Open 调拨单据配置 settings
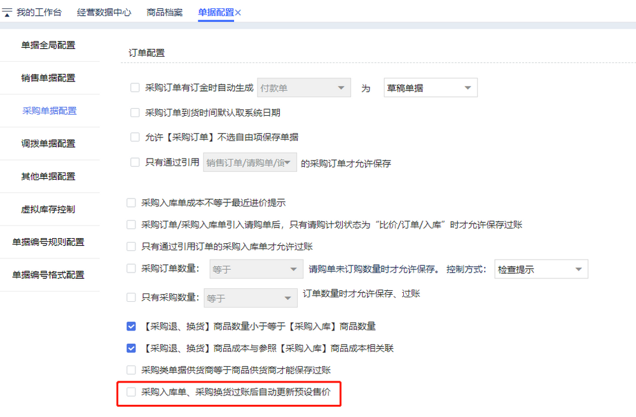 point(49,143)
